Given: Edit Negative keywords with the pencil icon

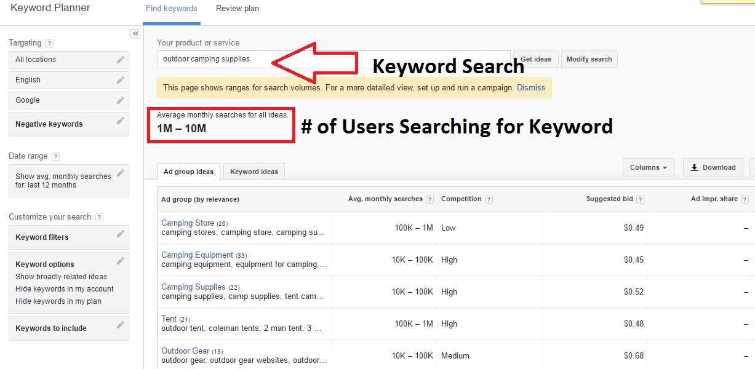Looking at the screenshot, I should 121,121.
